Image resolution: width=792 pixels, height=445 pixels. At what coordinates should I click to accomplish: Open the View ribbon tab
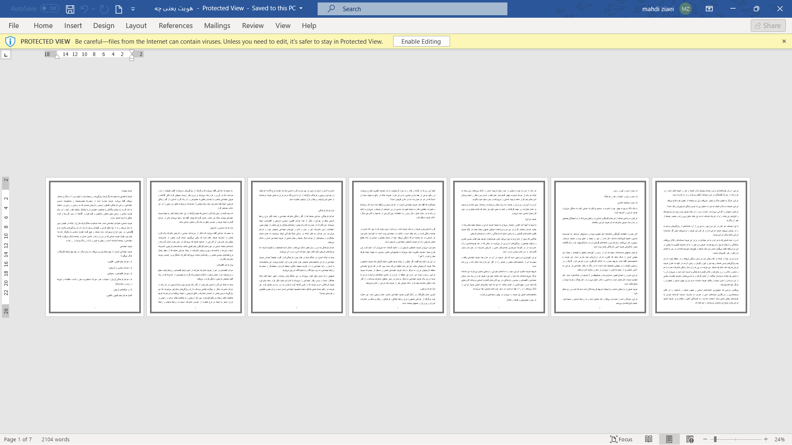(x=283, y=26)
